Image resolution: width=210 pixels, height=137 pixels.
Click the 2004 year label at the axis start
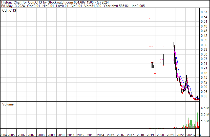(4, 135)
